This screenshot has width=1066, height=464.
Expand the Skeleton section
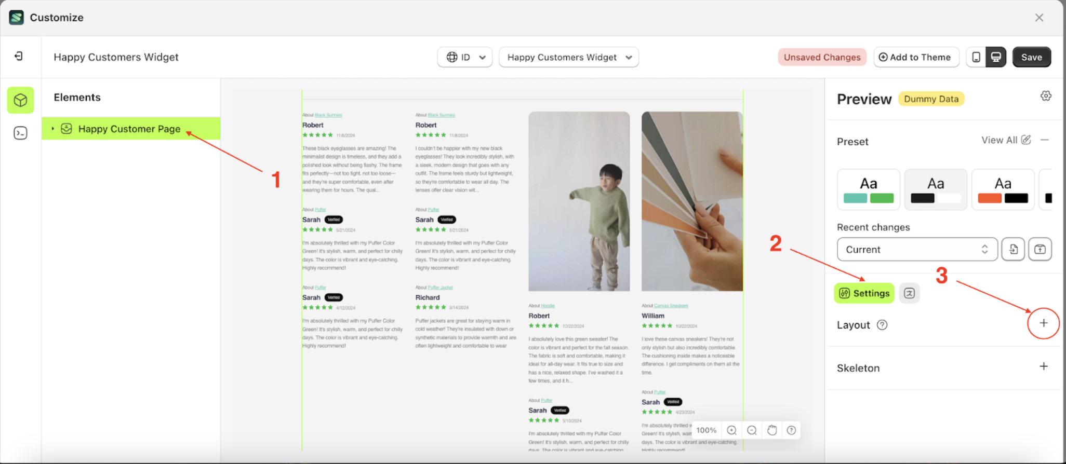pos(1044,367)
